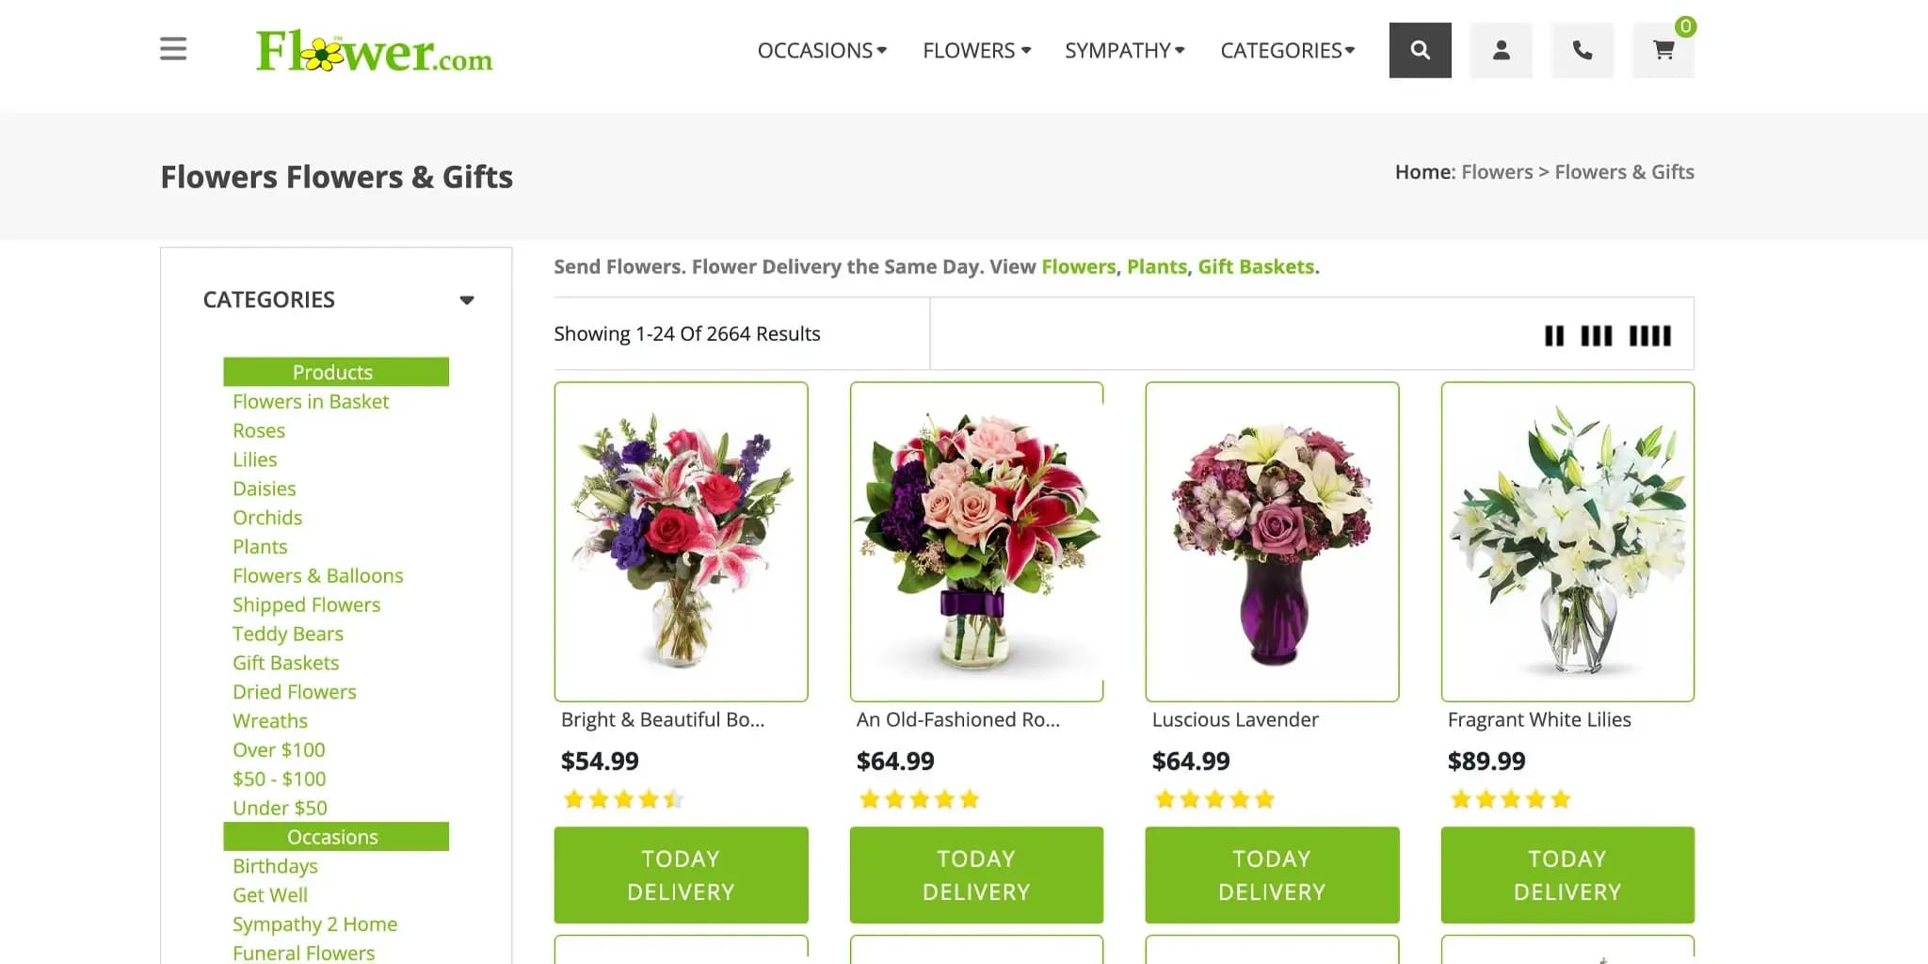Select the Roses category in the sidebar

point(259,430)
